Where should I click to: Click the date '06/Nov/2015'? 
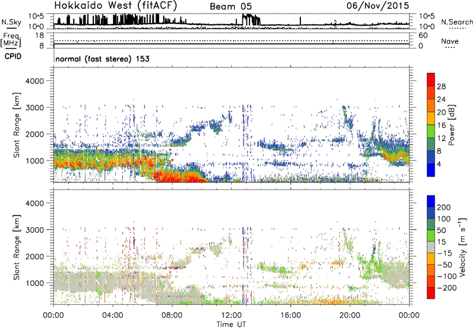378,5
